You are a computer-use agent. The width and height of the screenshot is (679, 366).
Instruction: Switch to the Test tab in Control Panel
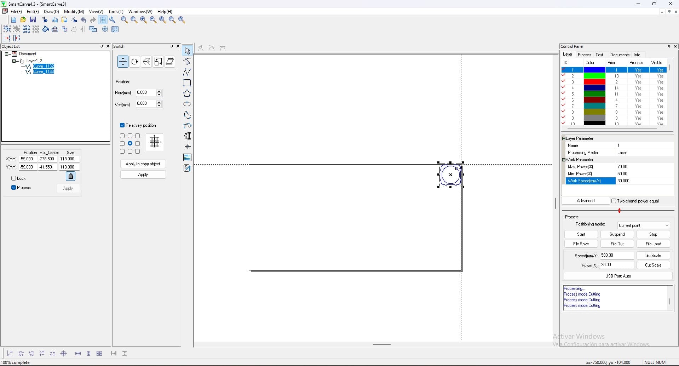click(x=599, y=55)
